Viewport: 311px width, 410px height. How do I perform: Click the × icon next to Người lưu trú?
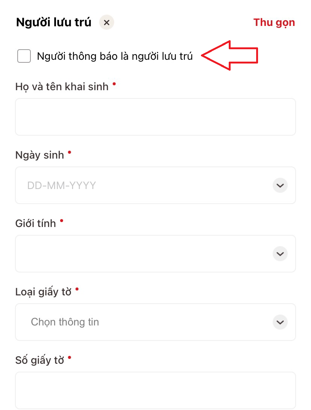pos(106,22)
